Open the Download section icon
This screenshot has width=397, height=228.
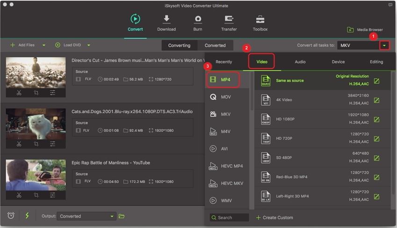click(166, 20)
